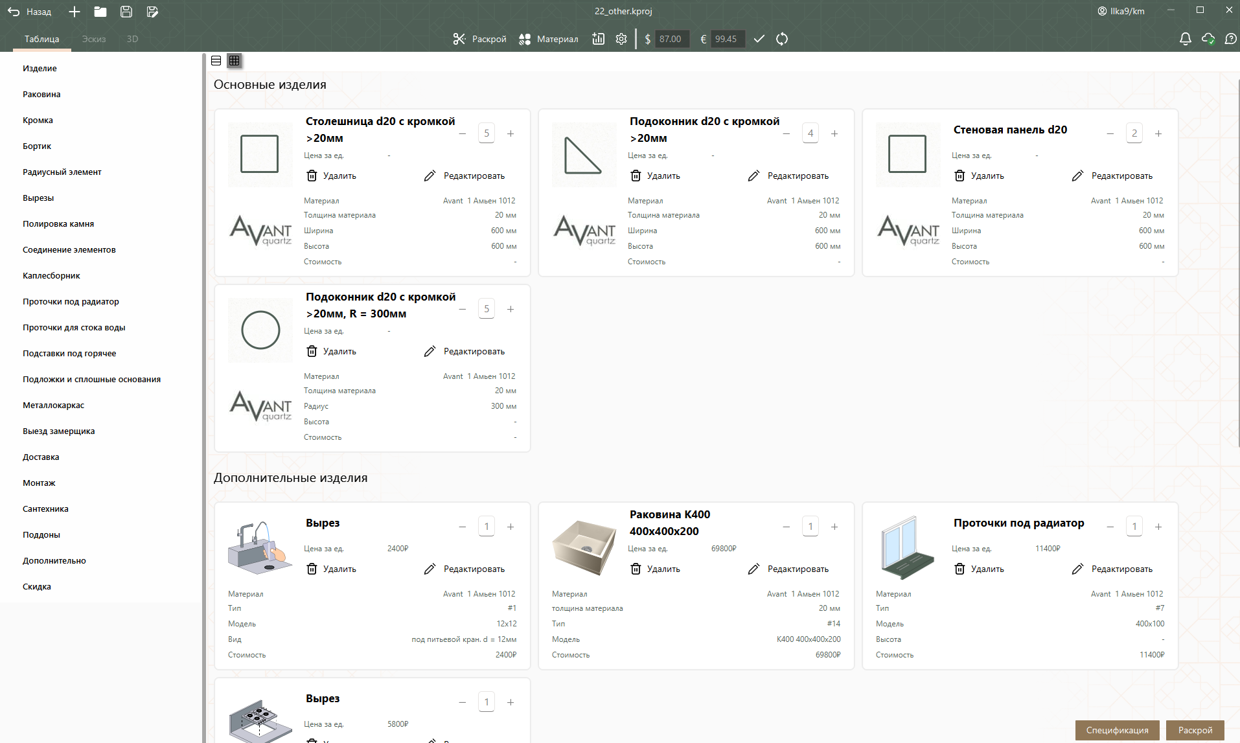Confirm currency rates with checkmark
Image resolution: width=1240 pixels, height=743 pixels.
click(759, 39)
